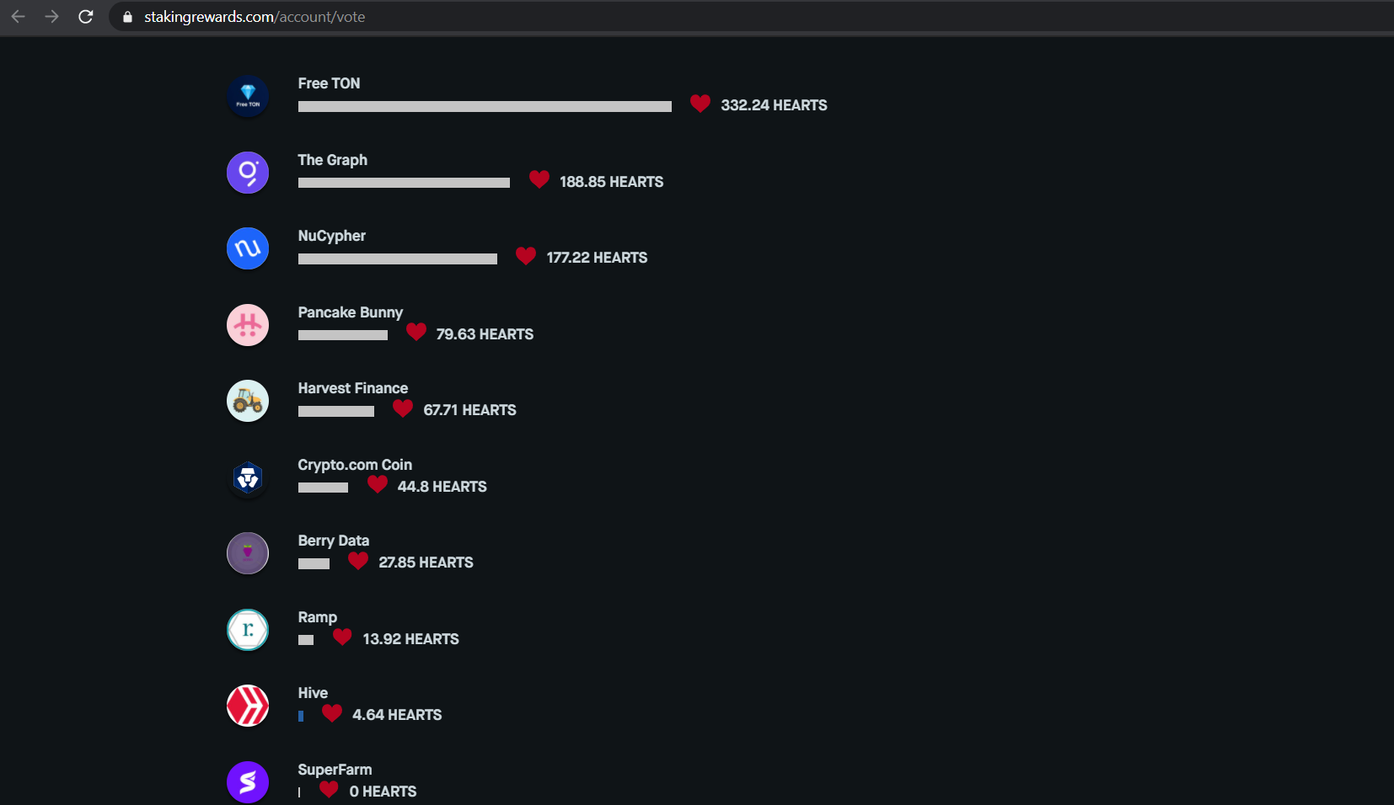Open the Berry Data name link
Screen dimensions: 1394x805
pyautogui.click(x=333, y=541)
